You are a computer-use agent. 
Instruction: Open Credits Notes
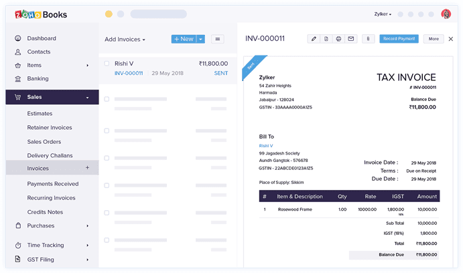[x=45, y=212]
